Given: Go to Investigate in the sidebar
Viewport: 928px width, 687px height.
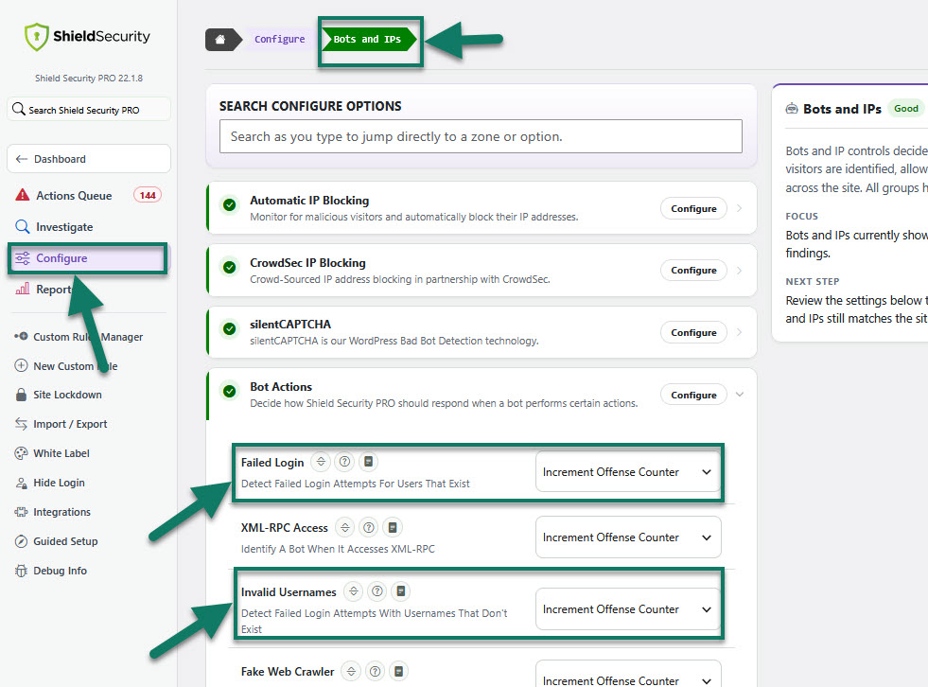Looking at the screenshot, I should 89,227.
